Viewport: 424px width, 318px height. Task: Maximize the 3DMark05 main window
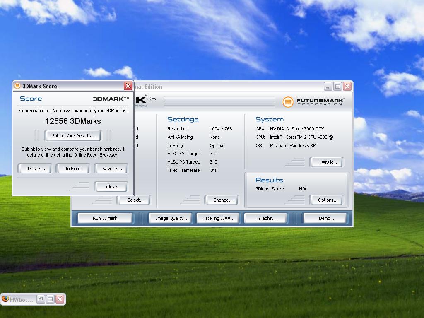click(x=337, y=87)
